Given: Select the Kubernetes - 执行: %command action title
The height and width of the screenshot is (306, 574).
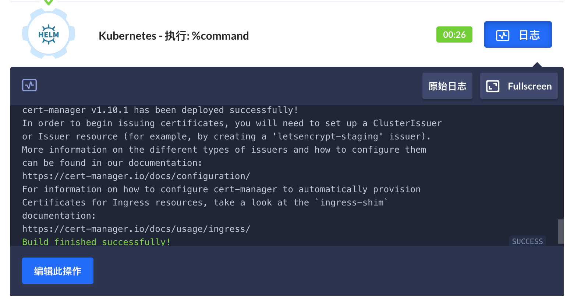Looking at the screenshot, I should tap(173, 36).
